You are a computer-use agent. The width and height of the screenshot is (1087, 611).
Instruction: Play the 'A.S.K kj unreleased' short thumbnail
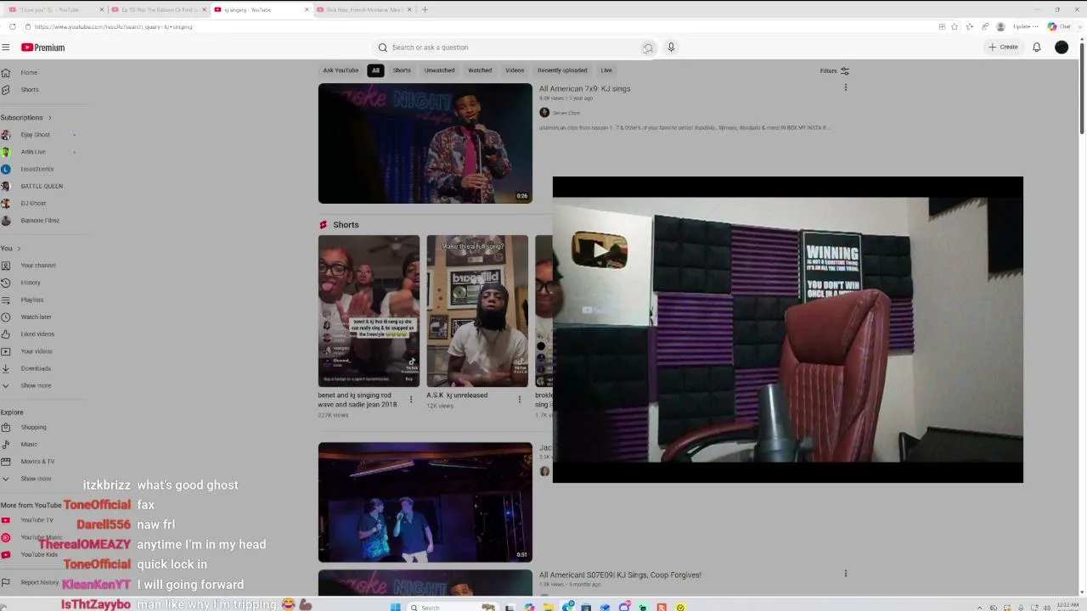[477, 311]
